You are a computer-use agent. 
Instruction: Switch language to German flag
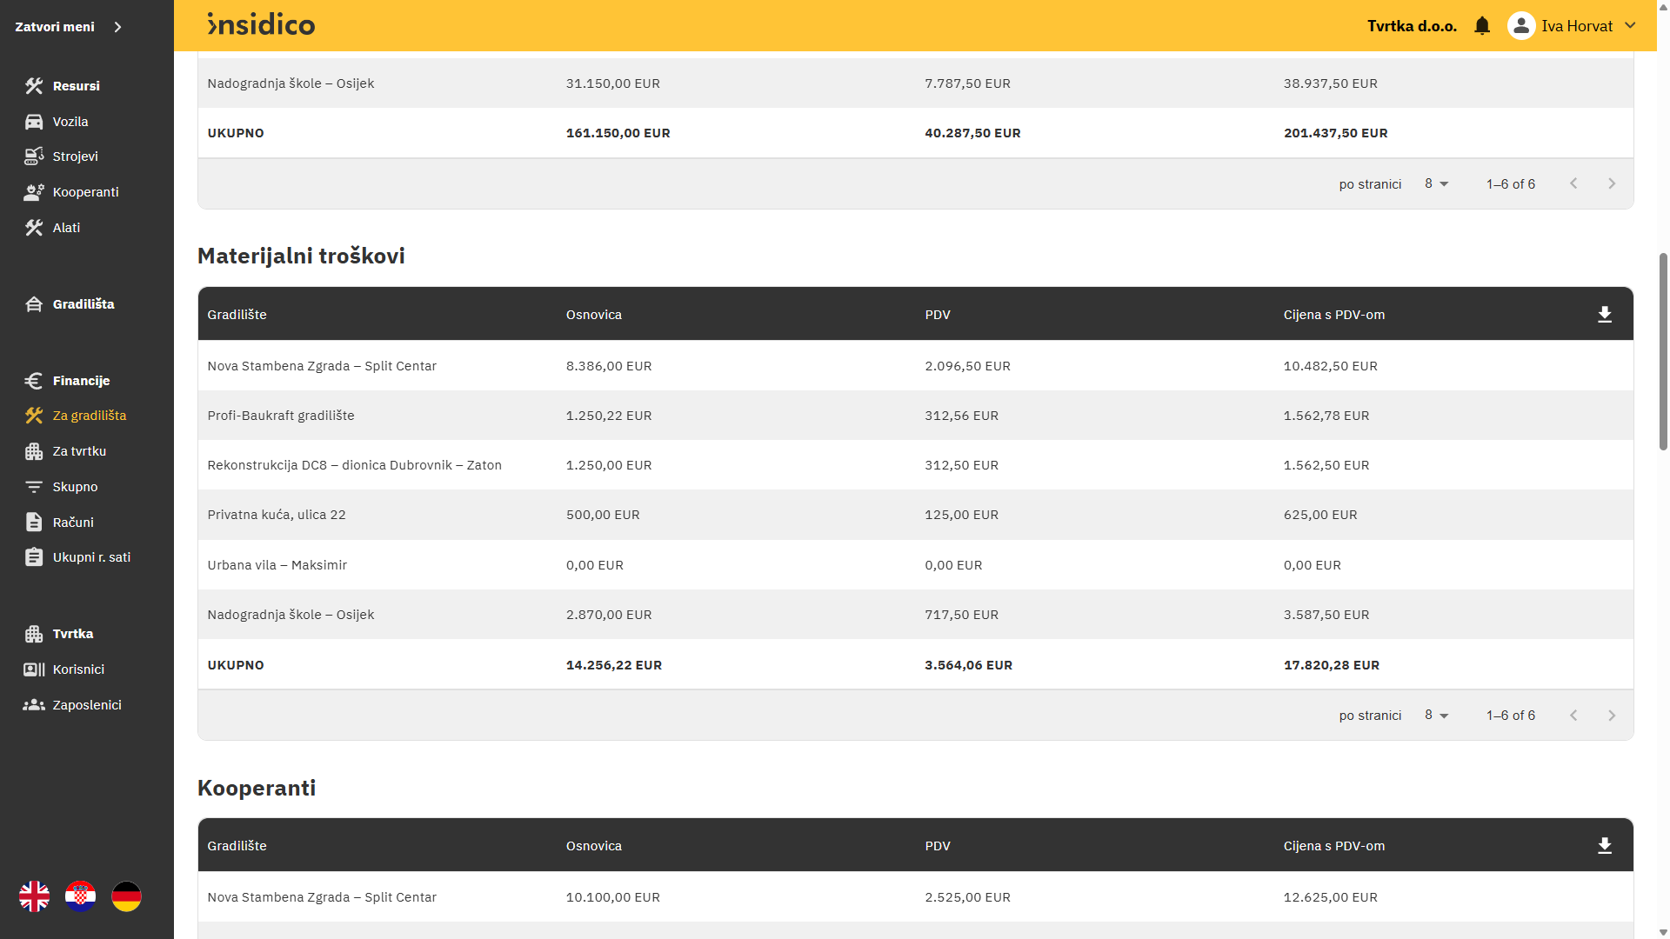pos(126,896)
